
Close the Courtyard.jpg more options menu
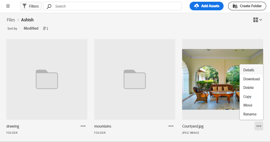click(259, 126)
